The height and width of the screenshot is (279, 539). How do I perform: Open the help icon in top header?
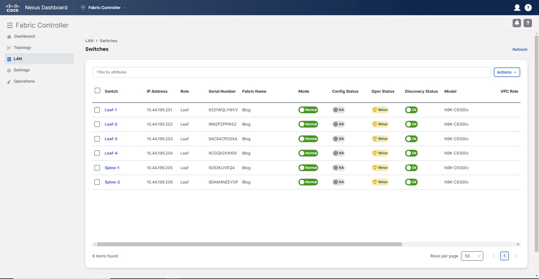pyautogui.click(x=528, y=8)
